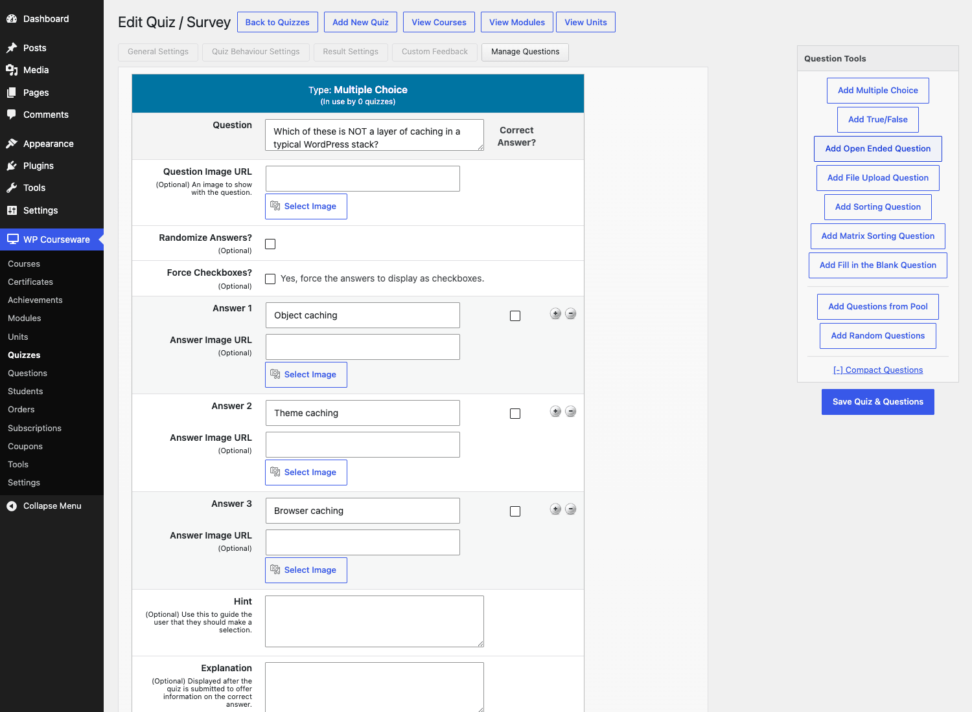Click Add File Upload Question button
This screenshot has height=712, width=972.
[x=878, y=178]
